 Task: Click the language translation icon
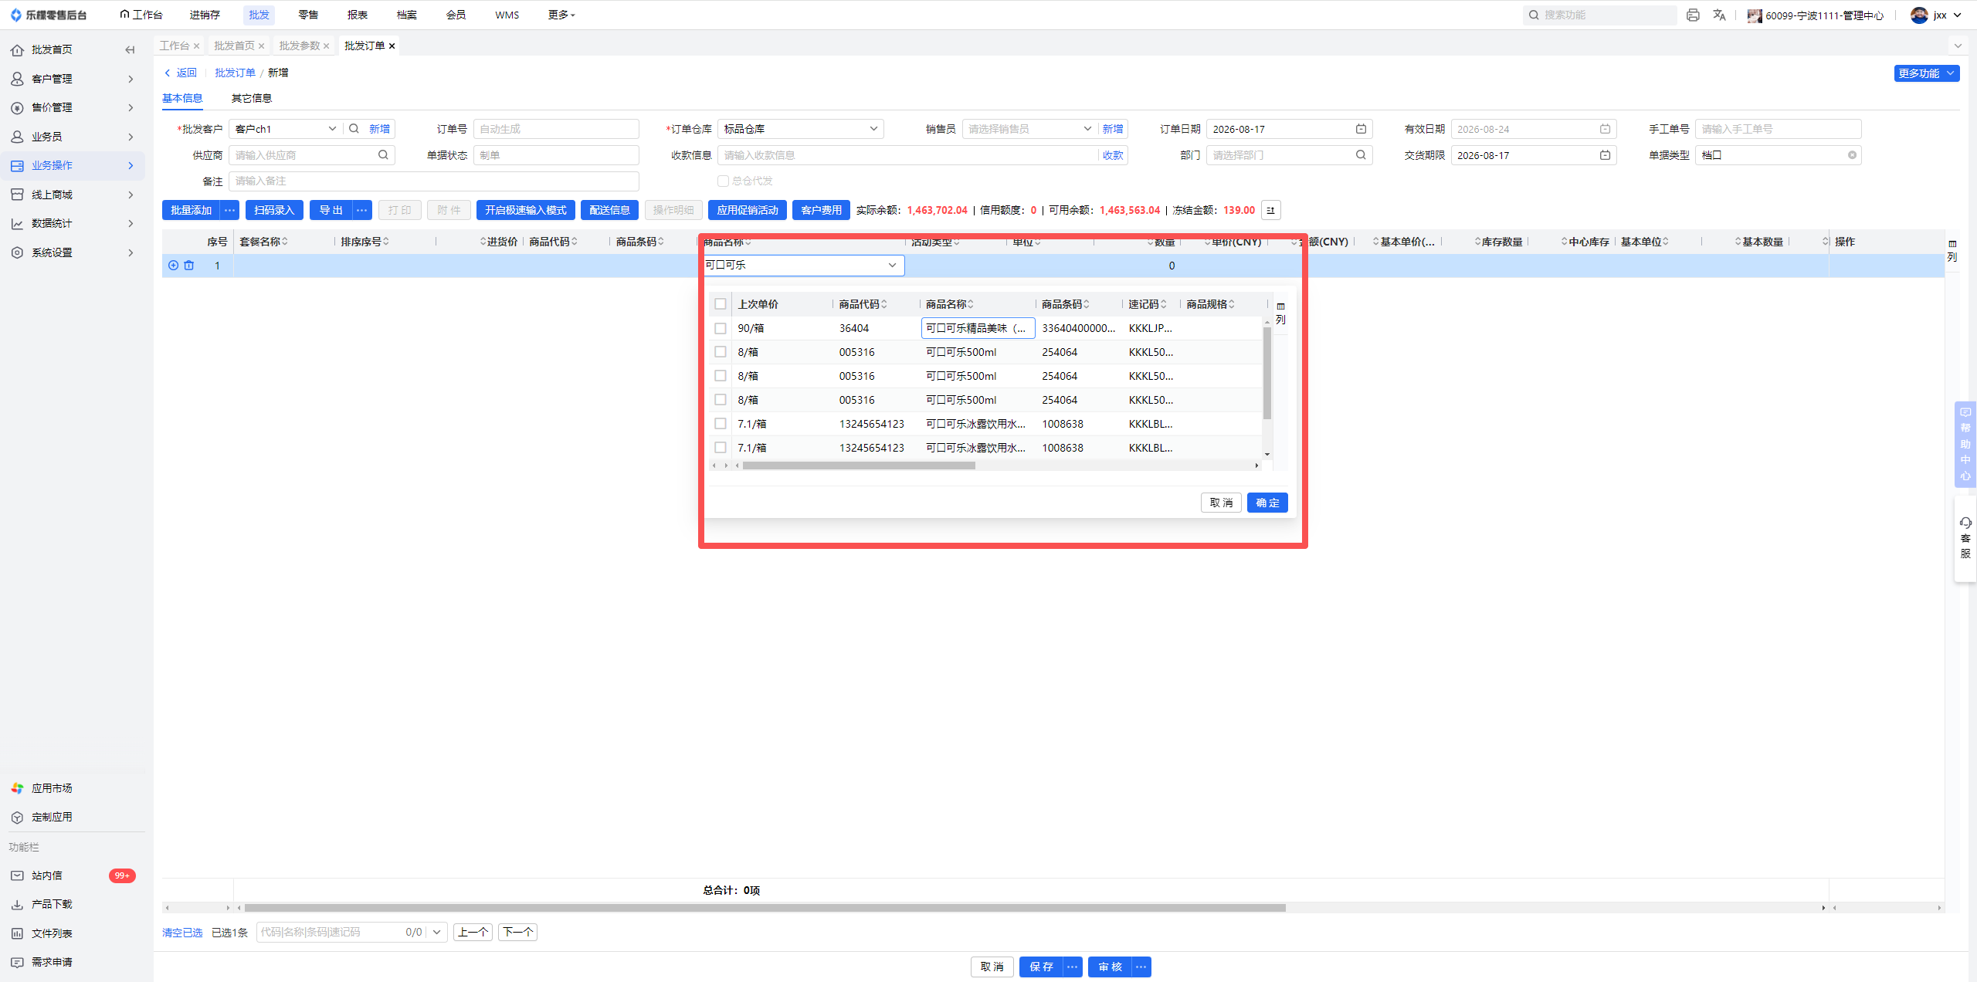[1719, 15]
